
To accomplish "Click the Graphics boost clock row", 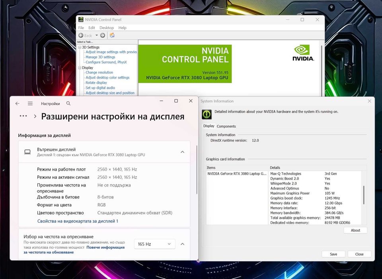I will (x=316, y=198).
